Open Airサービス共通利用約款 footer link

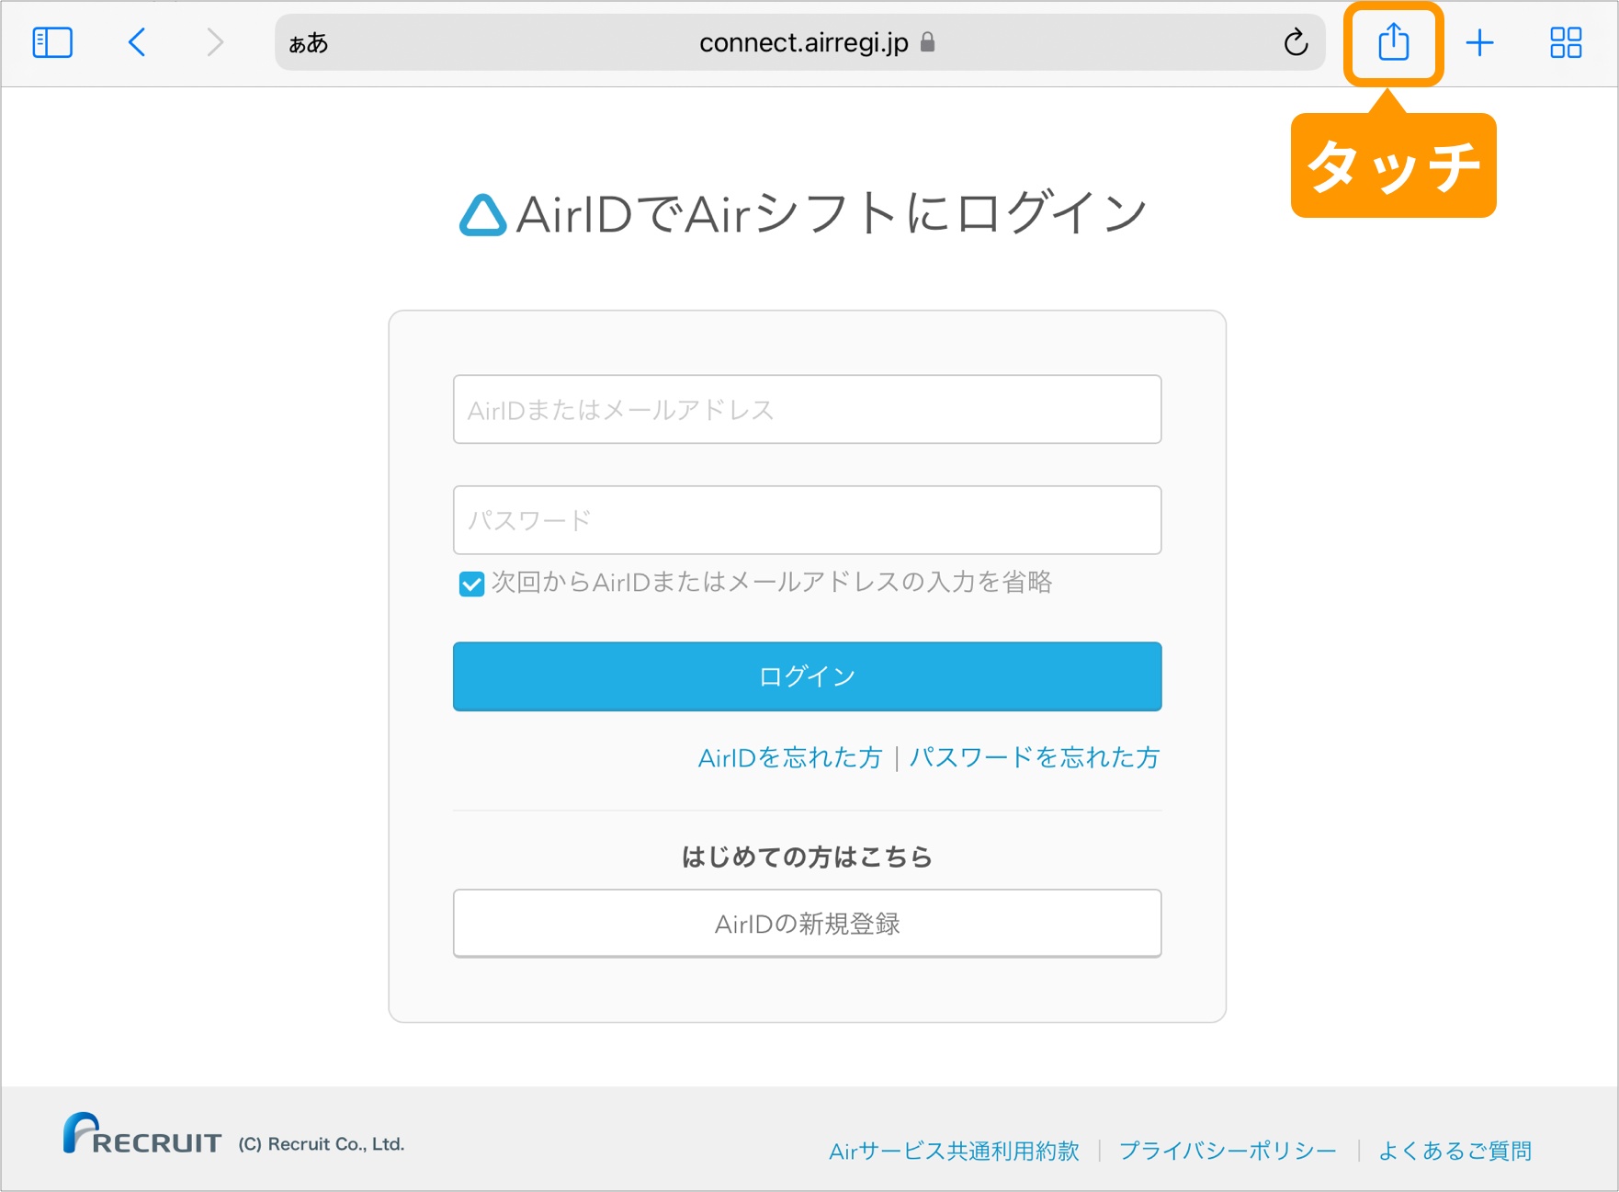point(954,1151)
